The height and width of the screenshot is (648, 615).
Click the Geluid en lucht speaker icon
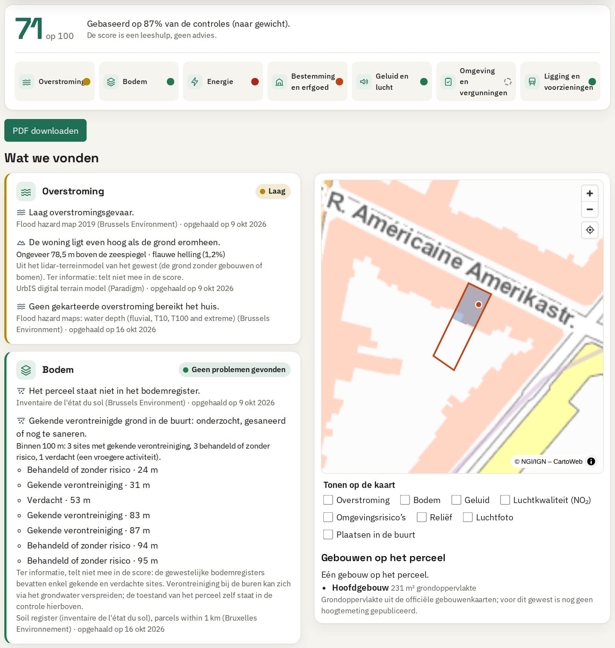click(364, 82)
